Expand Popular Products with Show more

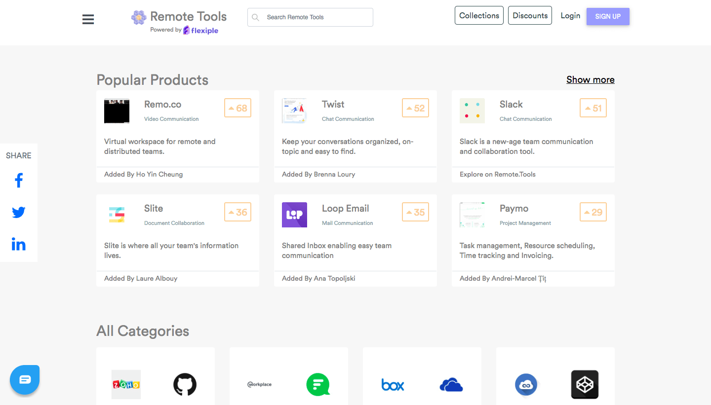[x=590, y=80]
